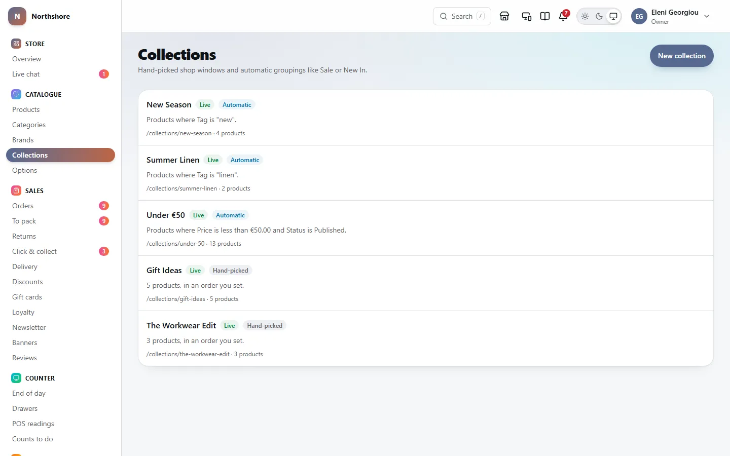
Task: Click the Counter section monitor icon
Action: [16, 378]
